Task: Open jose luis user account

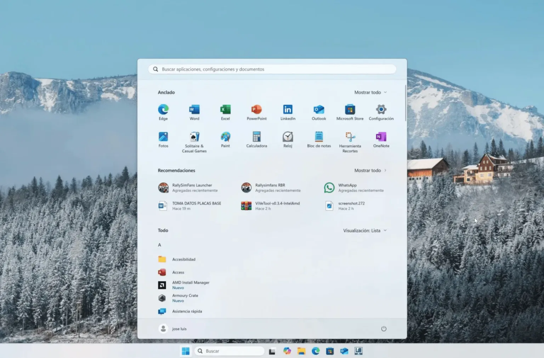Action: click(172, 329)
